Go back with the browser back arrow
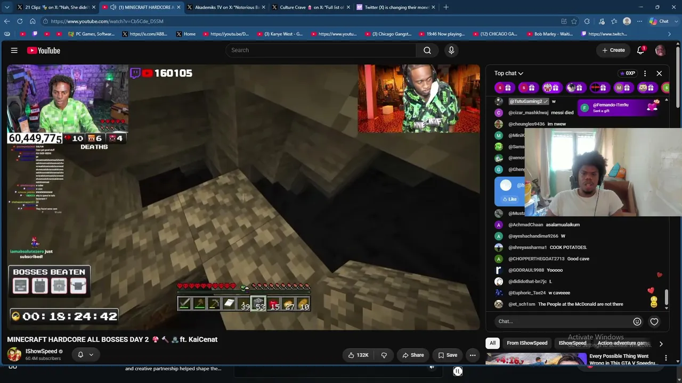Screen dimensions: 682x383 coord(7,21)
